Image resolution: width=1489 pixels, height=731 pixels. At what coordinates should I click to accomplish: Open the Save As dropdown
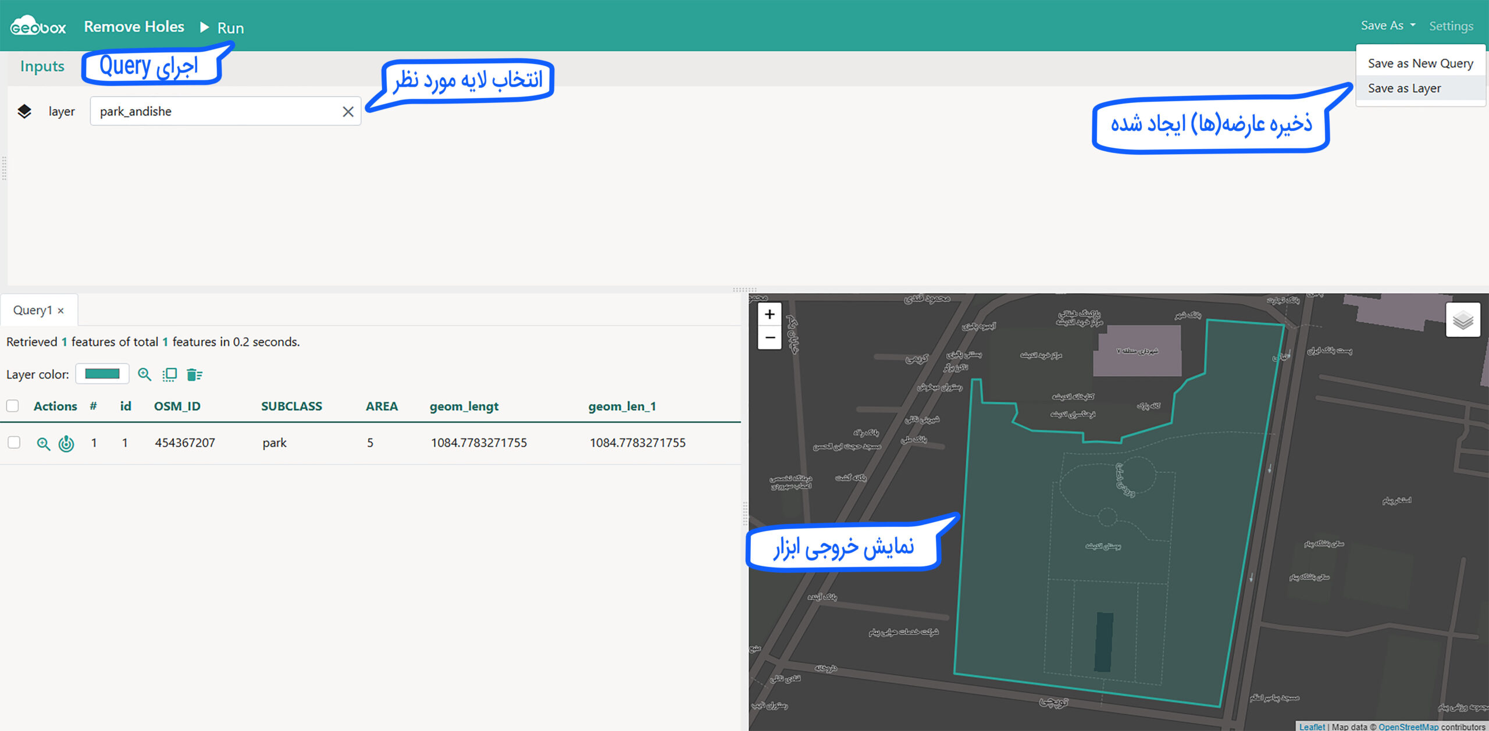pyautogui.click(x=1387, y=26)
